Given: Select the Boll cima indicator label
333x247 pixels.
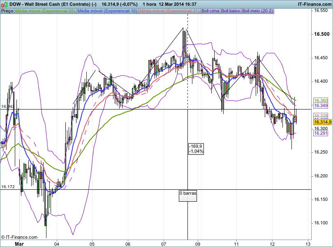Looking at the screenshot, I should coord(210,11).
